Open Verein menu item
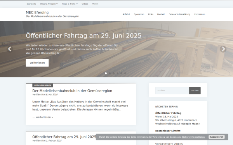Viewport: 233px width, 145px height. click(x=95, y=4)
